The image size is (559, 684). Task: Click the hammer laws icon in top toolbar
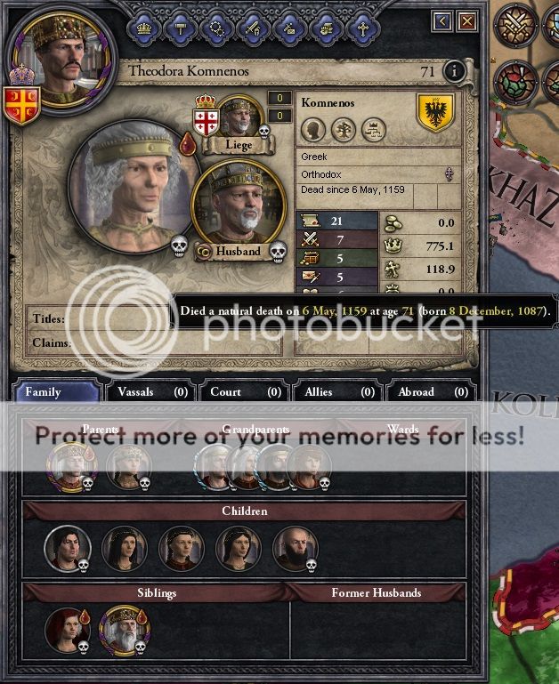(x=180, y=28)
